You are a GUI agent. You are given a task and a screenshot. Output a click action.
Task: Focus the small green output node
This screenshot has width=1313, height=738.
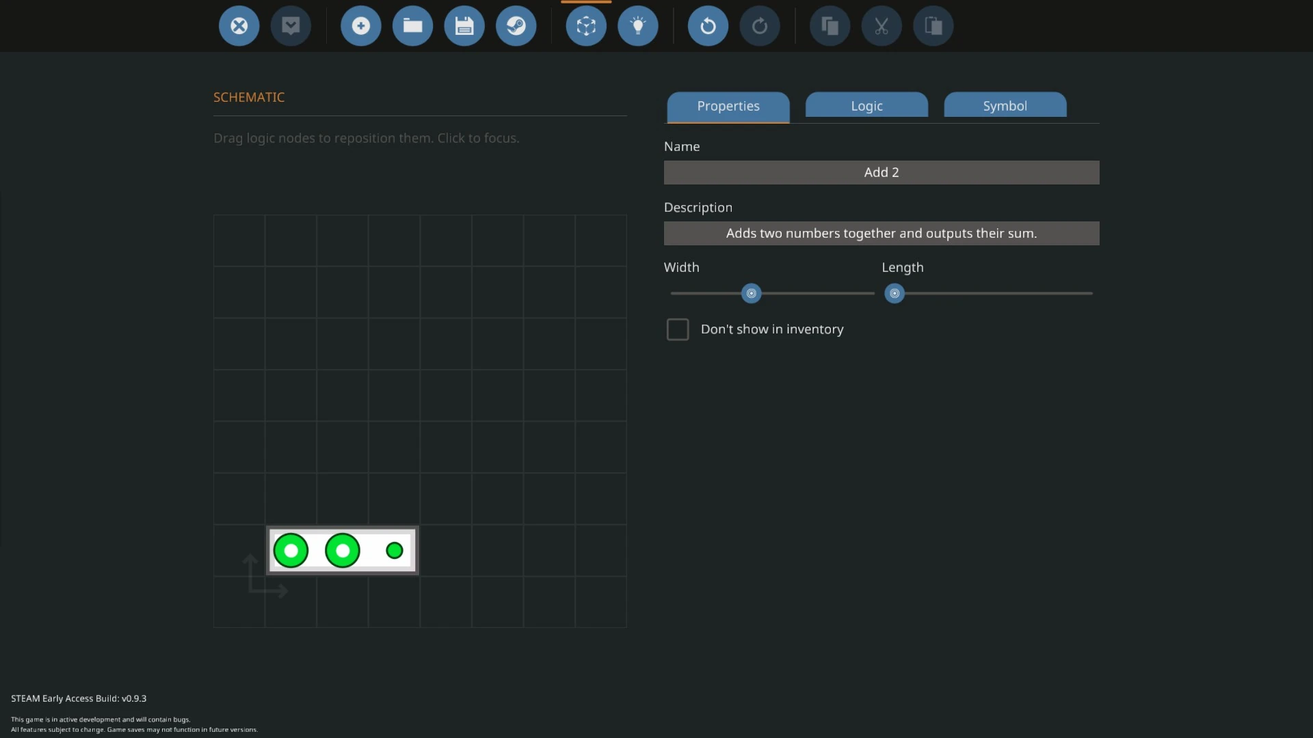[x=395, y=551]
